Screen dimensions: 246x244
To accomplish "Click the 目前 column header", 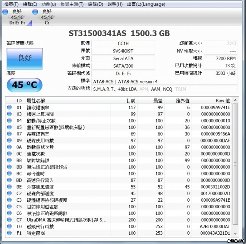I will click(x=124, y=100).
